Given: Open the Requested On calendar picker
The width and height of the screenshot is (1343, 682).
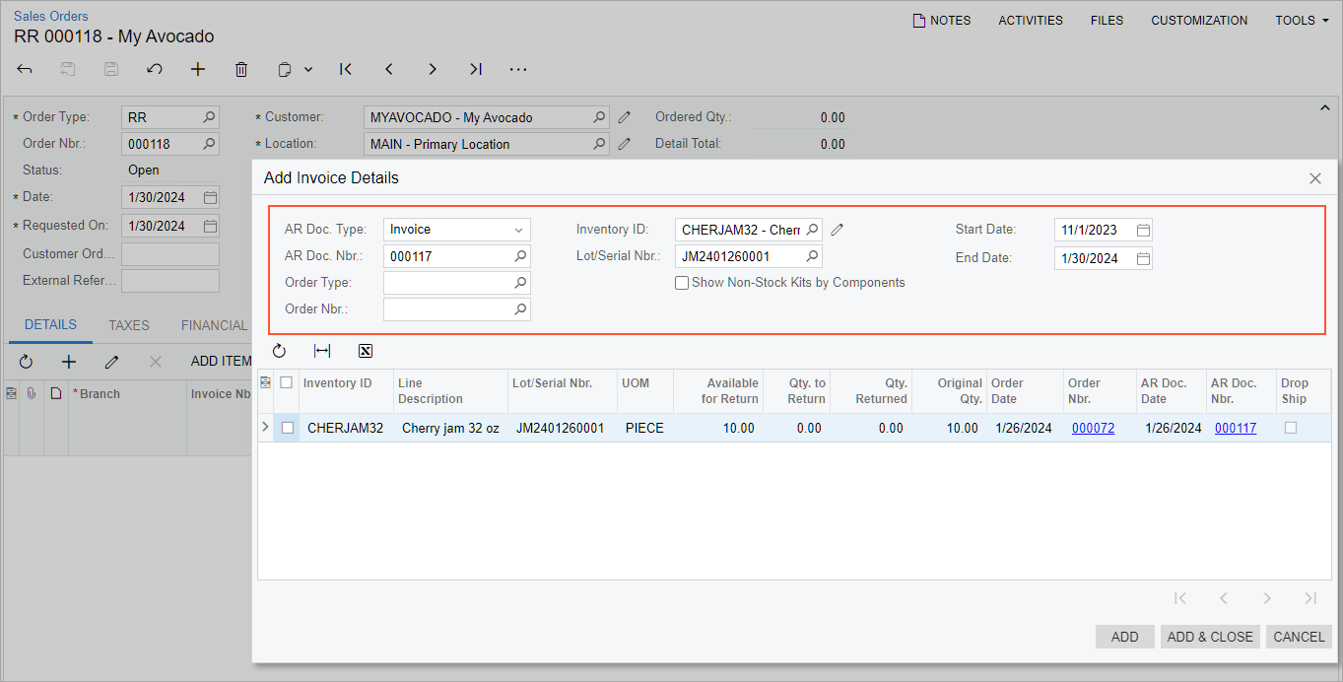Looking at the screenshot, I should (210, 226).
